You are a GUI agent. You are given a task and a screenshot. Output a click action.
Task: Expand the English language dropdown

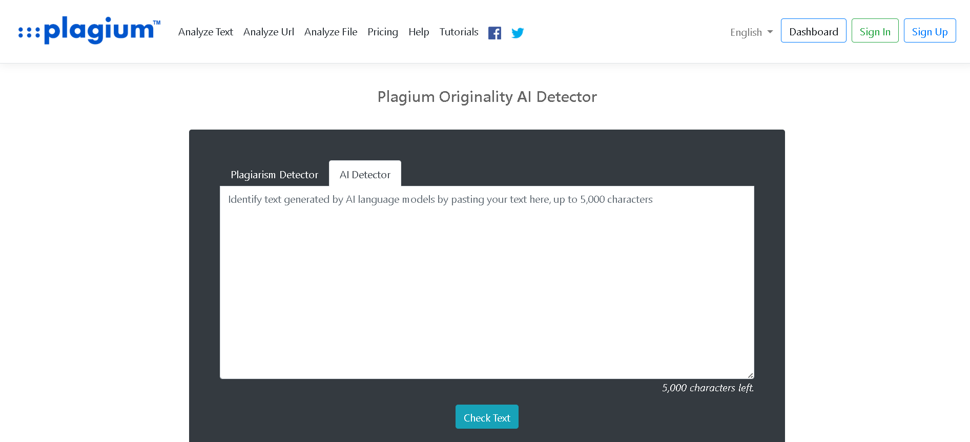click(x=751, y=32)
